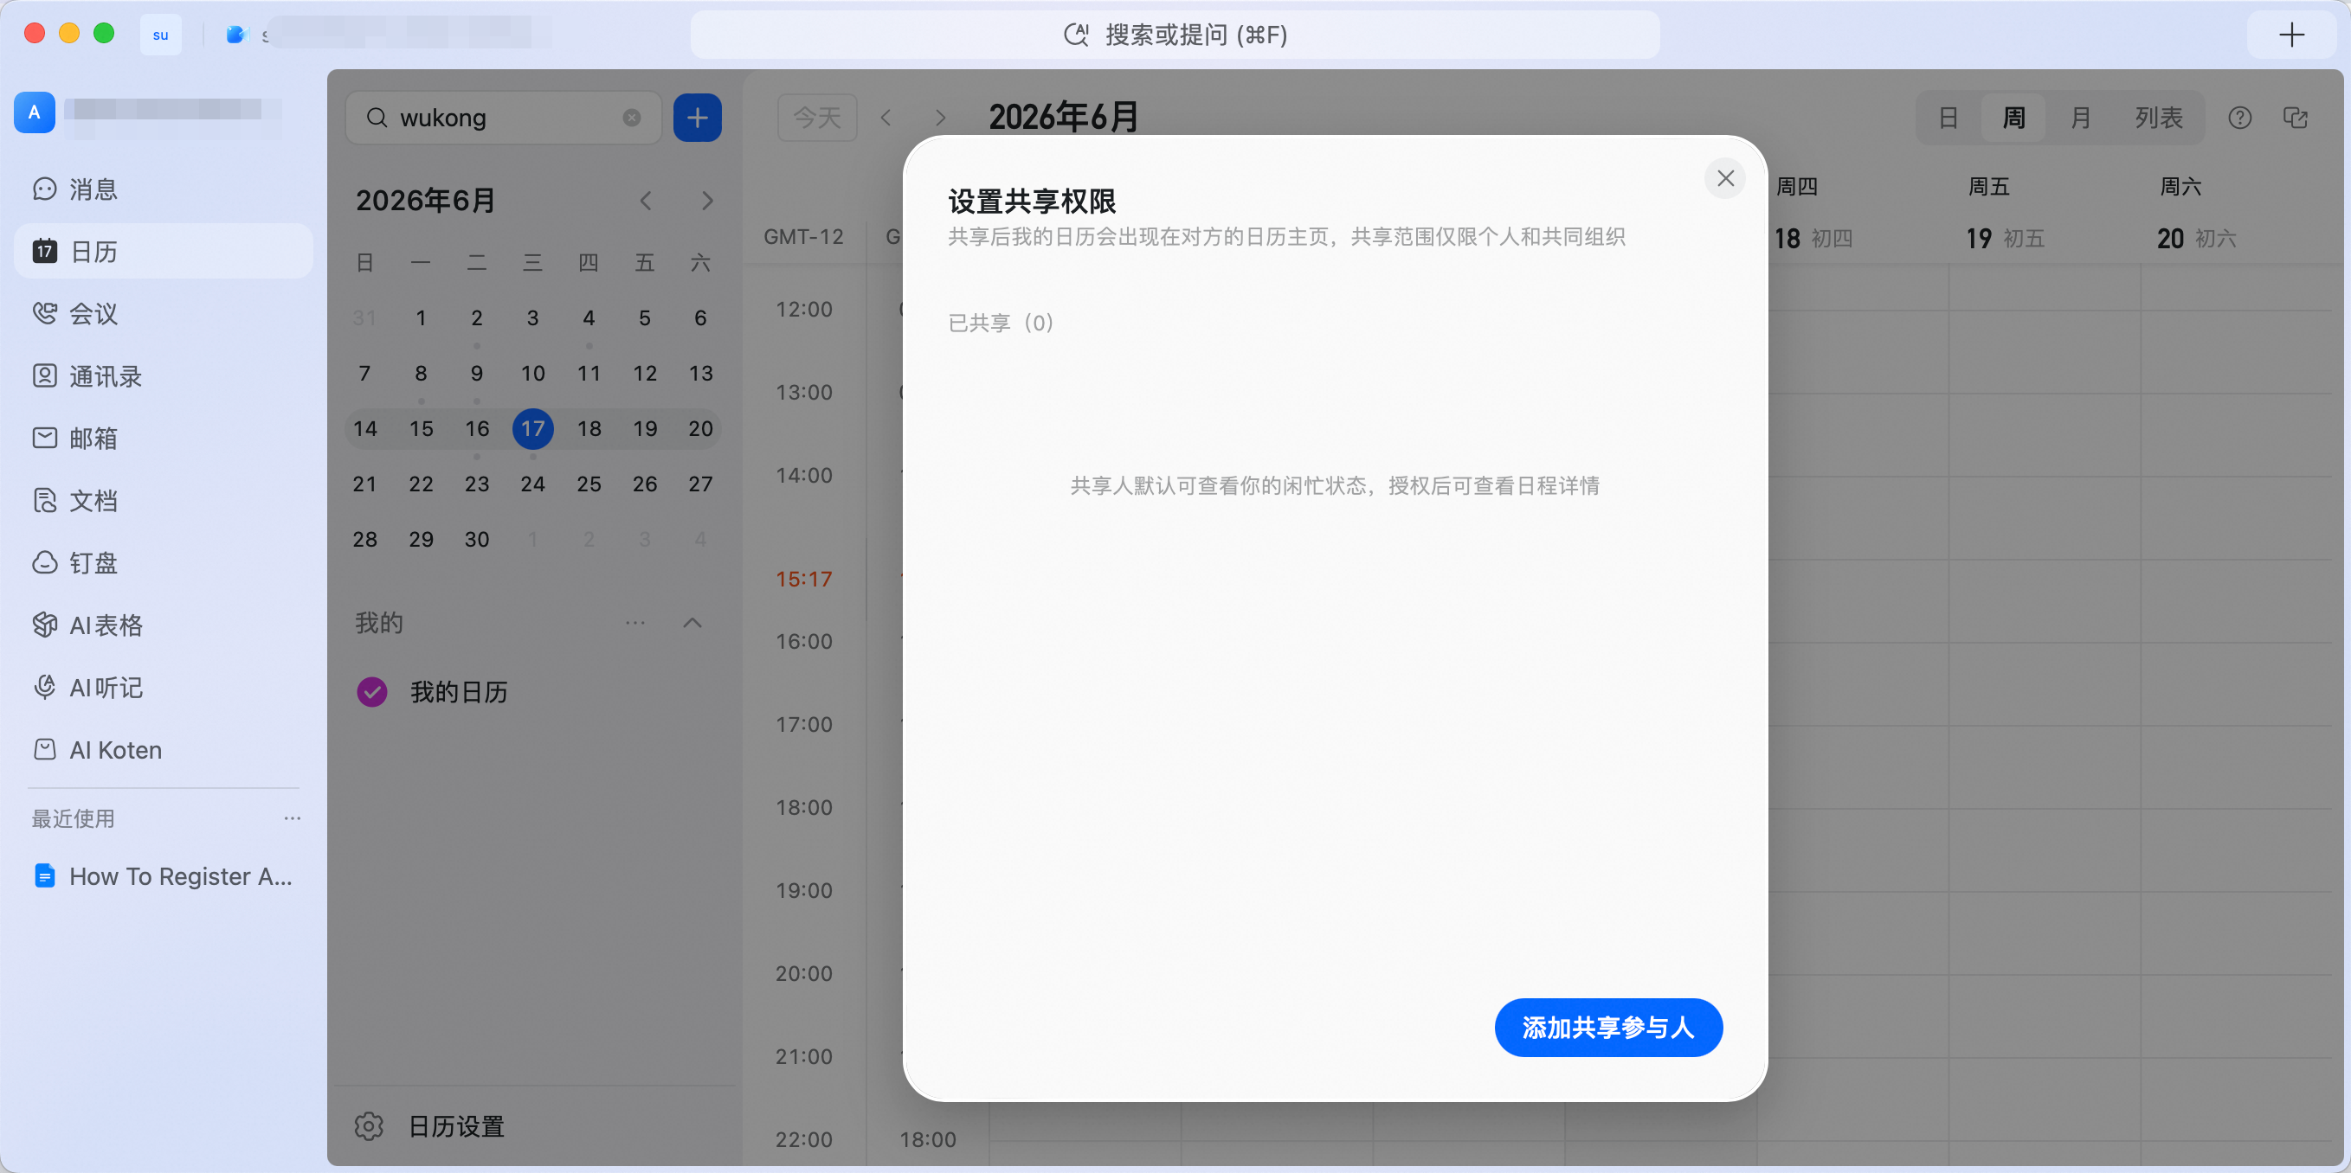Screen dimensions: 2351x1173
Task: Click Saturday 20 初六 column header
Action: pyautogui.click(x=2197, y=239)
